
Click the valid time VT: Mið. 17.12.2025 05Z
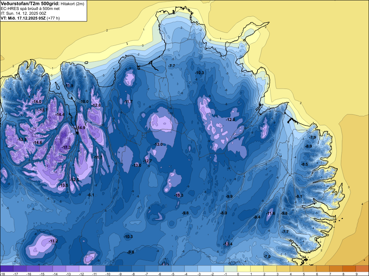point(23,18)
